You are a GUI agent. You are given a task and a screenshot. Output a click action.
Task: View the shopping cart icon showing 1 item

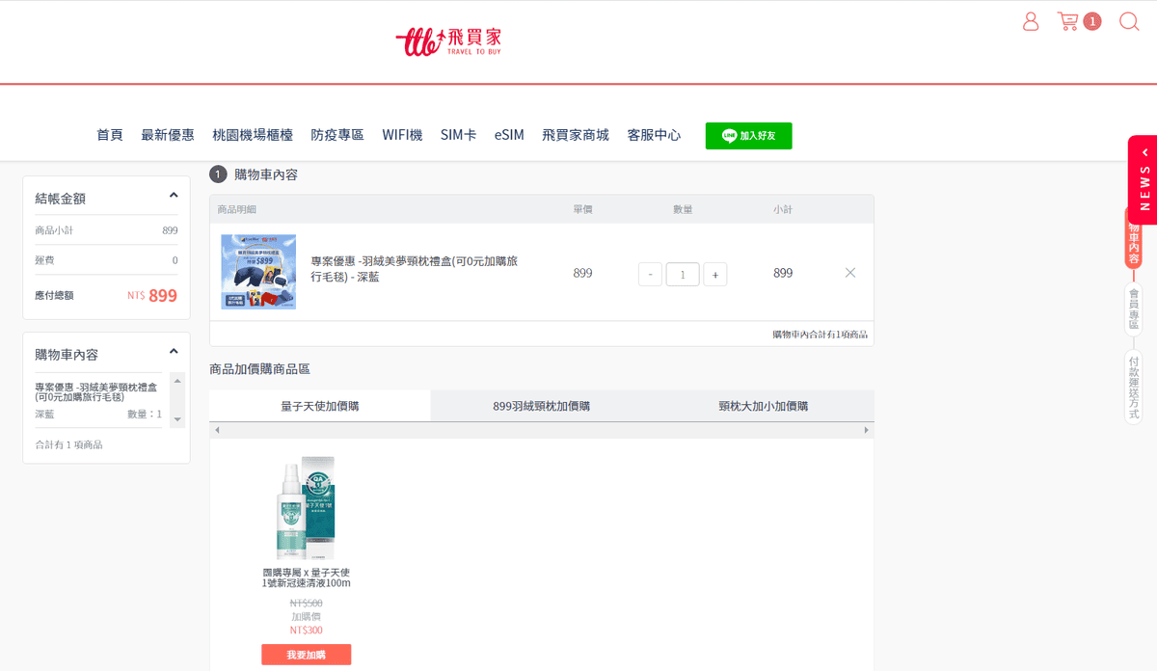[x=1072, y=21]
